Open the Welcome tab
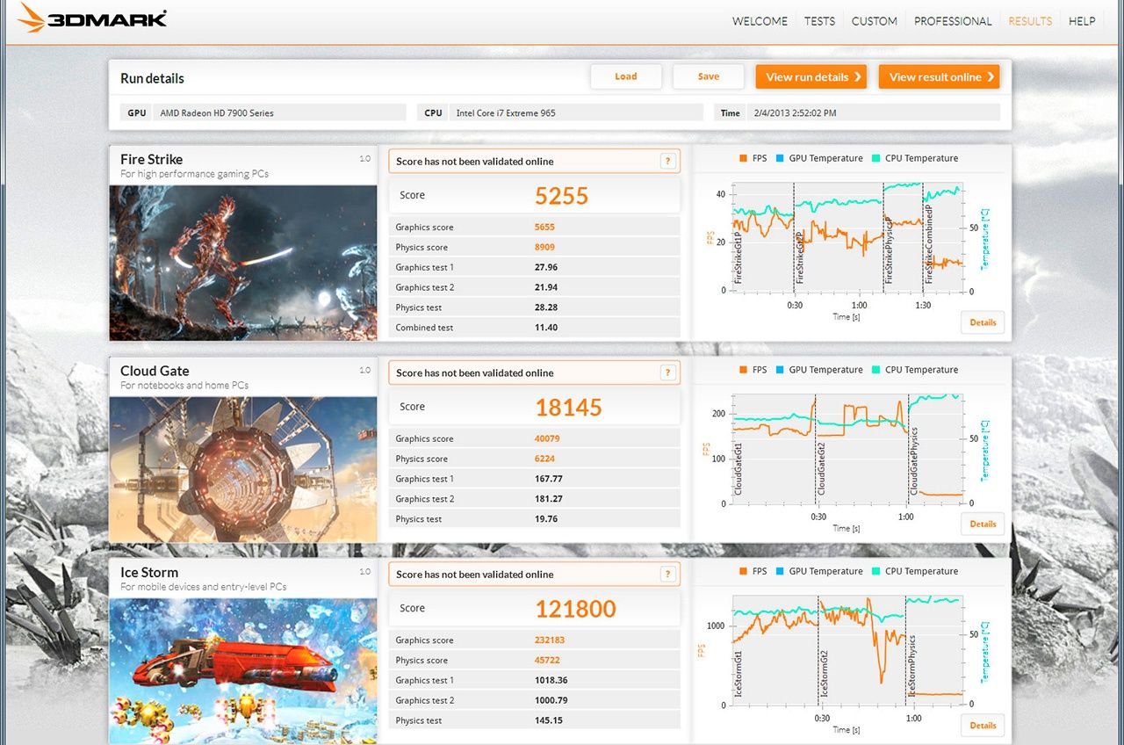The height and width of the screenshot is (745, 1124). pyautogui.click(x=760, y=21)
